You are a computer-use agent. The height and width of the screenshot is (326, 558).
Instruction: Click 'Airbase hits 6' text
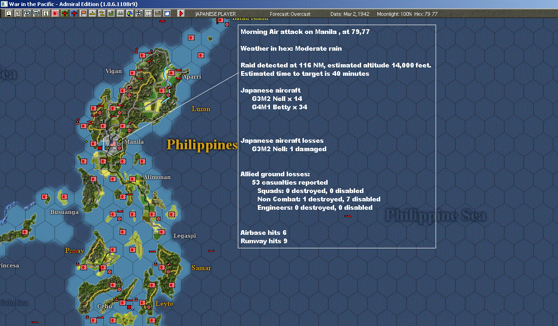[263, 233]
